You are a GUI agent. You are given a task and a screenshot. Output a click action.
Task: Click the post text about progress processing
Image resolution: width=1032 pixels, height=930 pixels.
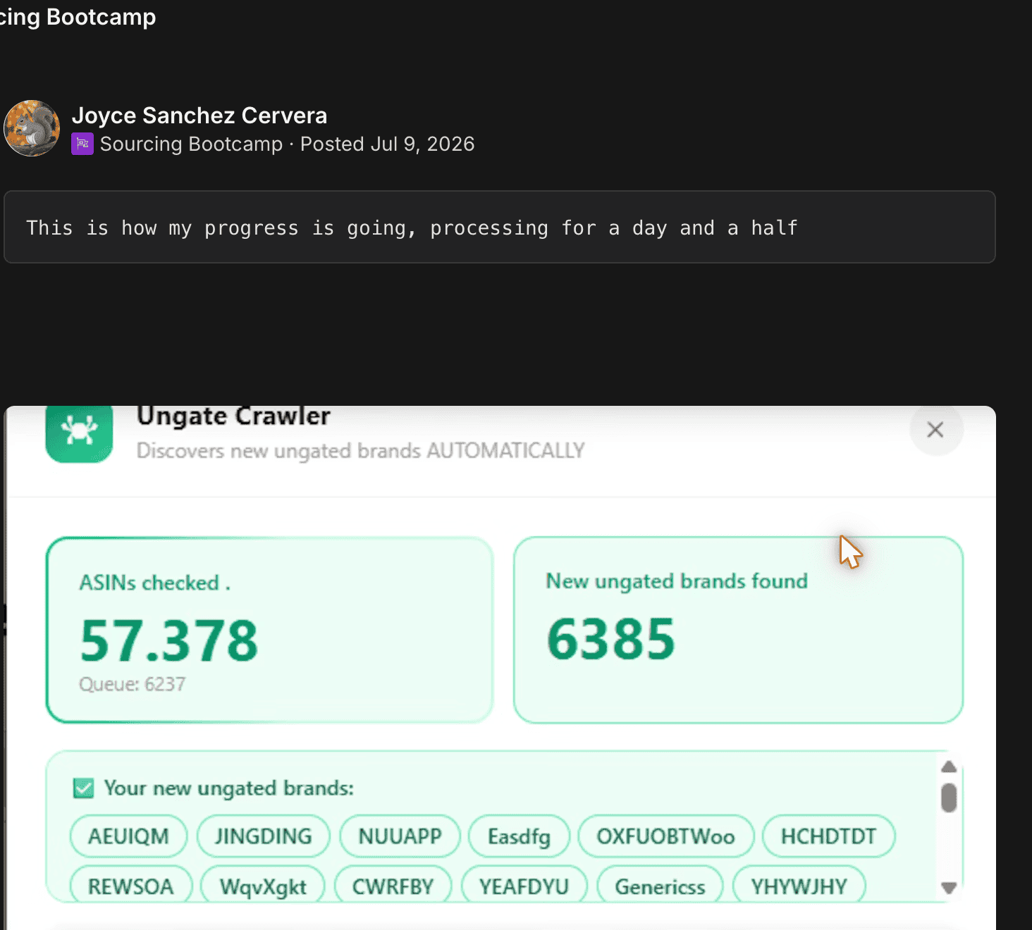412,228
